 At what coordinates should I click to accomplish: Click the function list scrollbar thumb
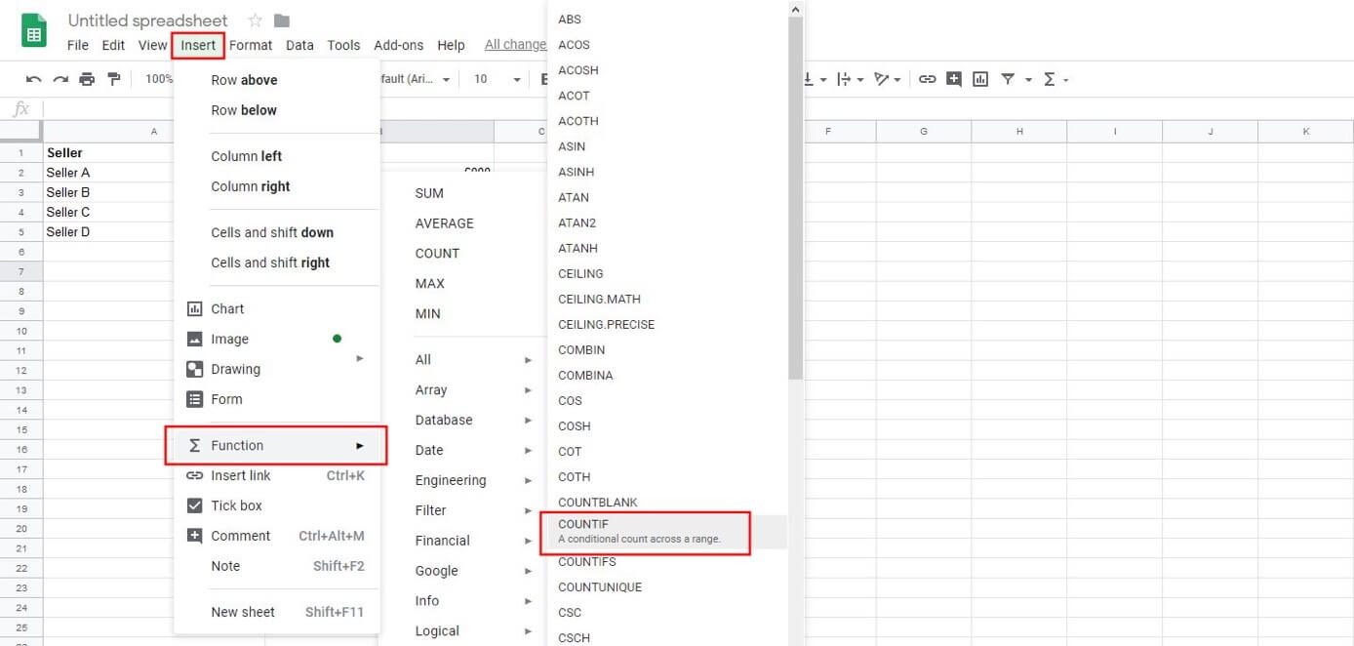795,195
